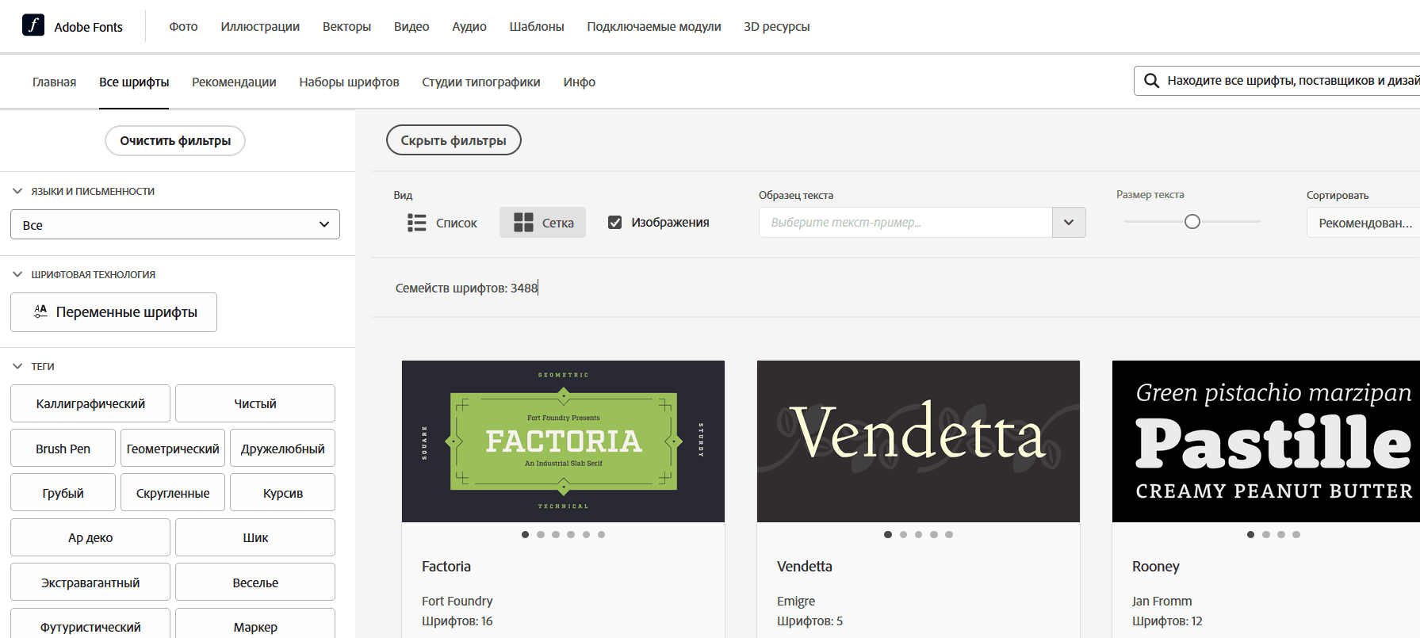Open the Factoria preview image
Image resolution: width=1420 pixels, height=638 pixels.
tap(563, 441)
